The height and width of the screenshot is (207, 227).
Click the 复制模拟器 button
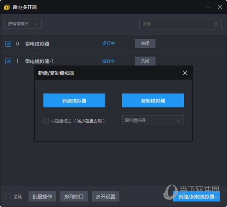[x=153, y=101]
